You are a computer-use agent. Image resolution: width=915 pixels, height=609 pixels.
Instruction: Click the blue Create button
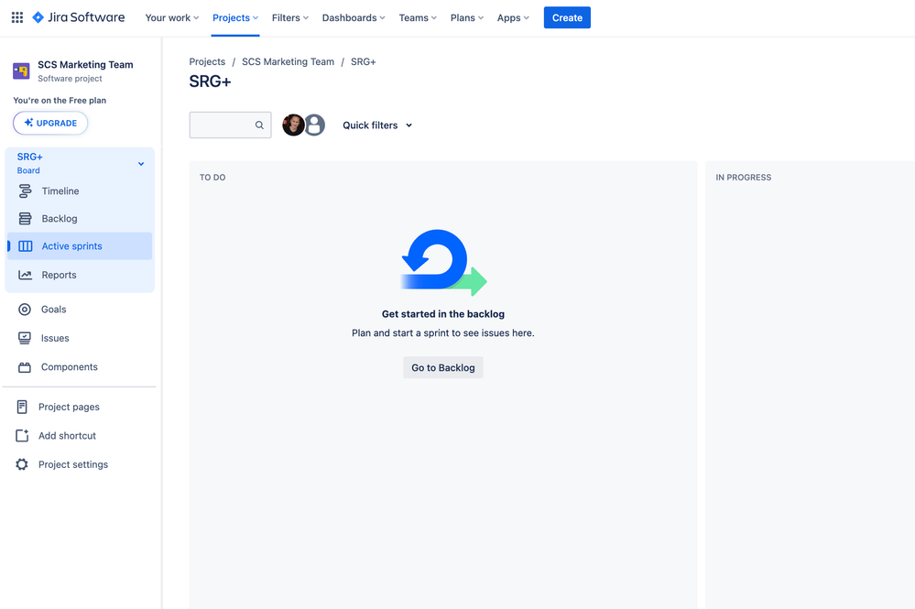pos(567,17)
